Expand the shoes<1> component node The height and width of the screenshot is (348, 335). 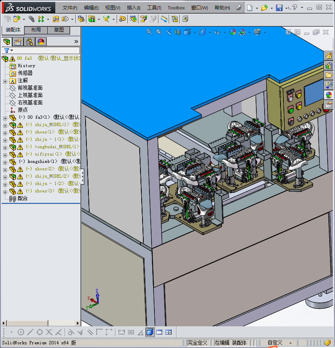click(5, 133)
